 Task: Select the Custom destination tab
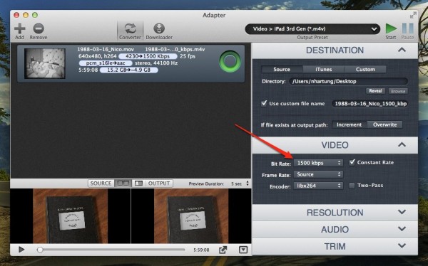365,70
